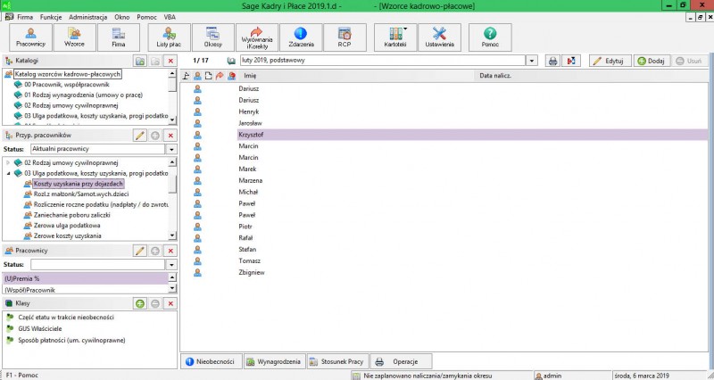The image size is (714, 380).
Task: Click the blue person column header icon
Action: [x=197, y=76]
